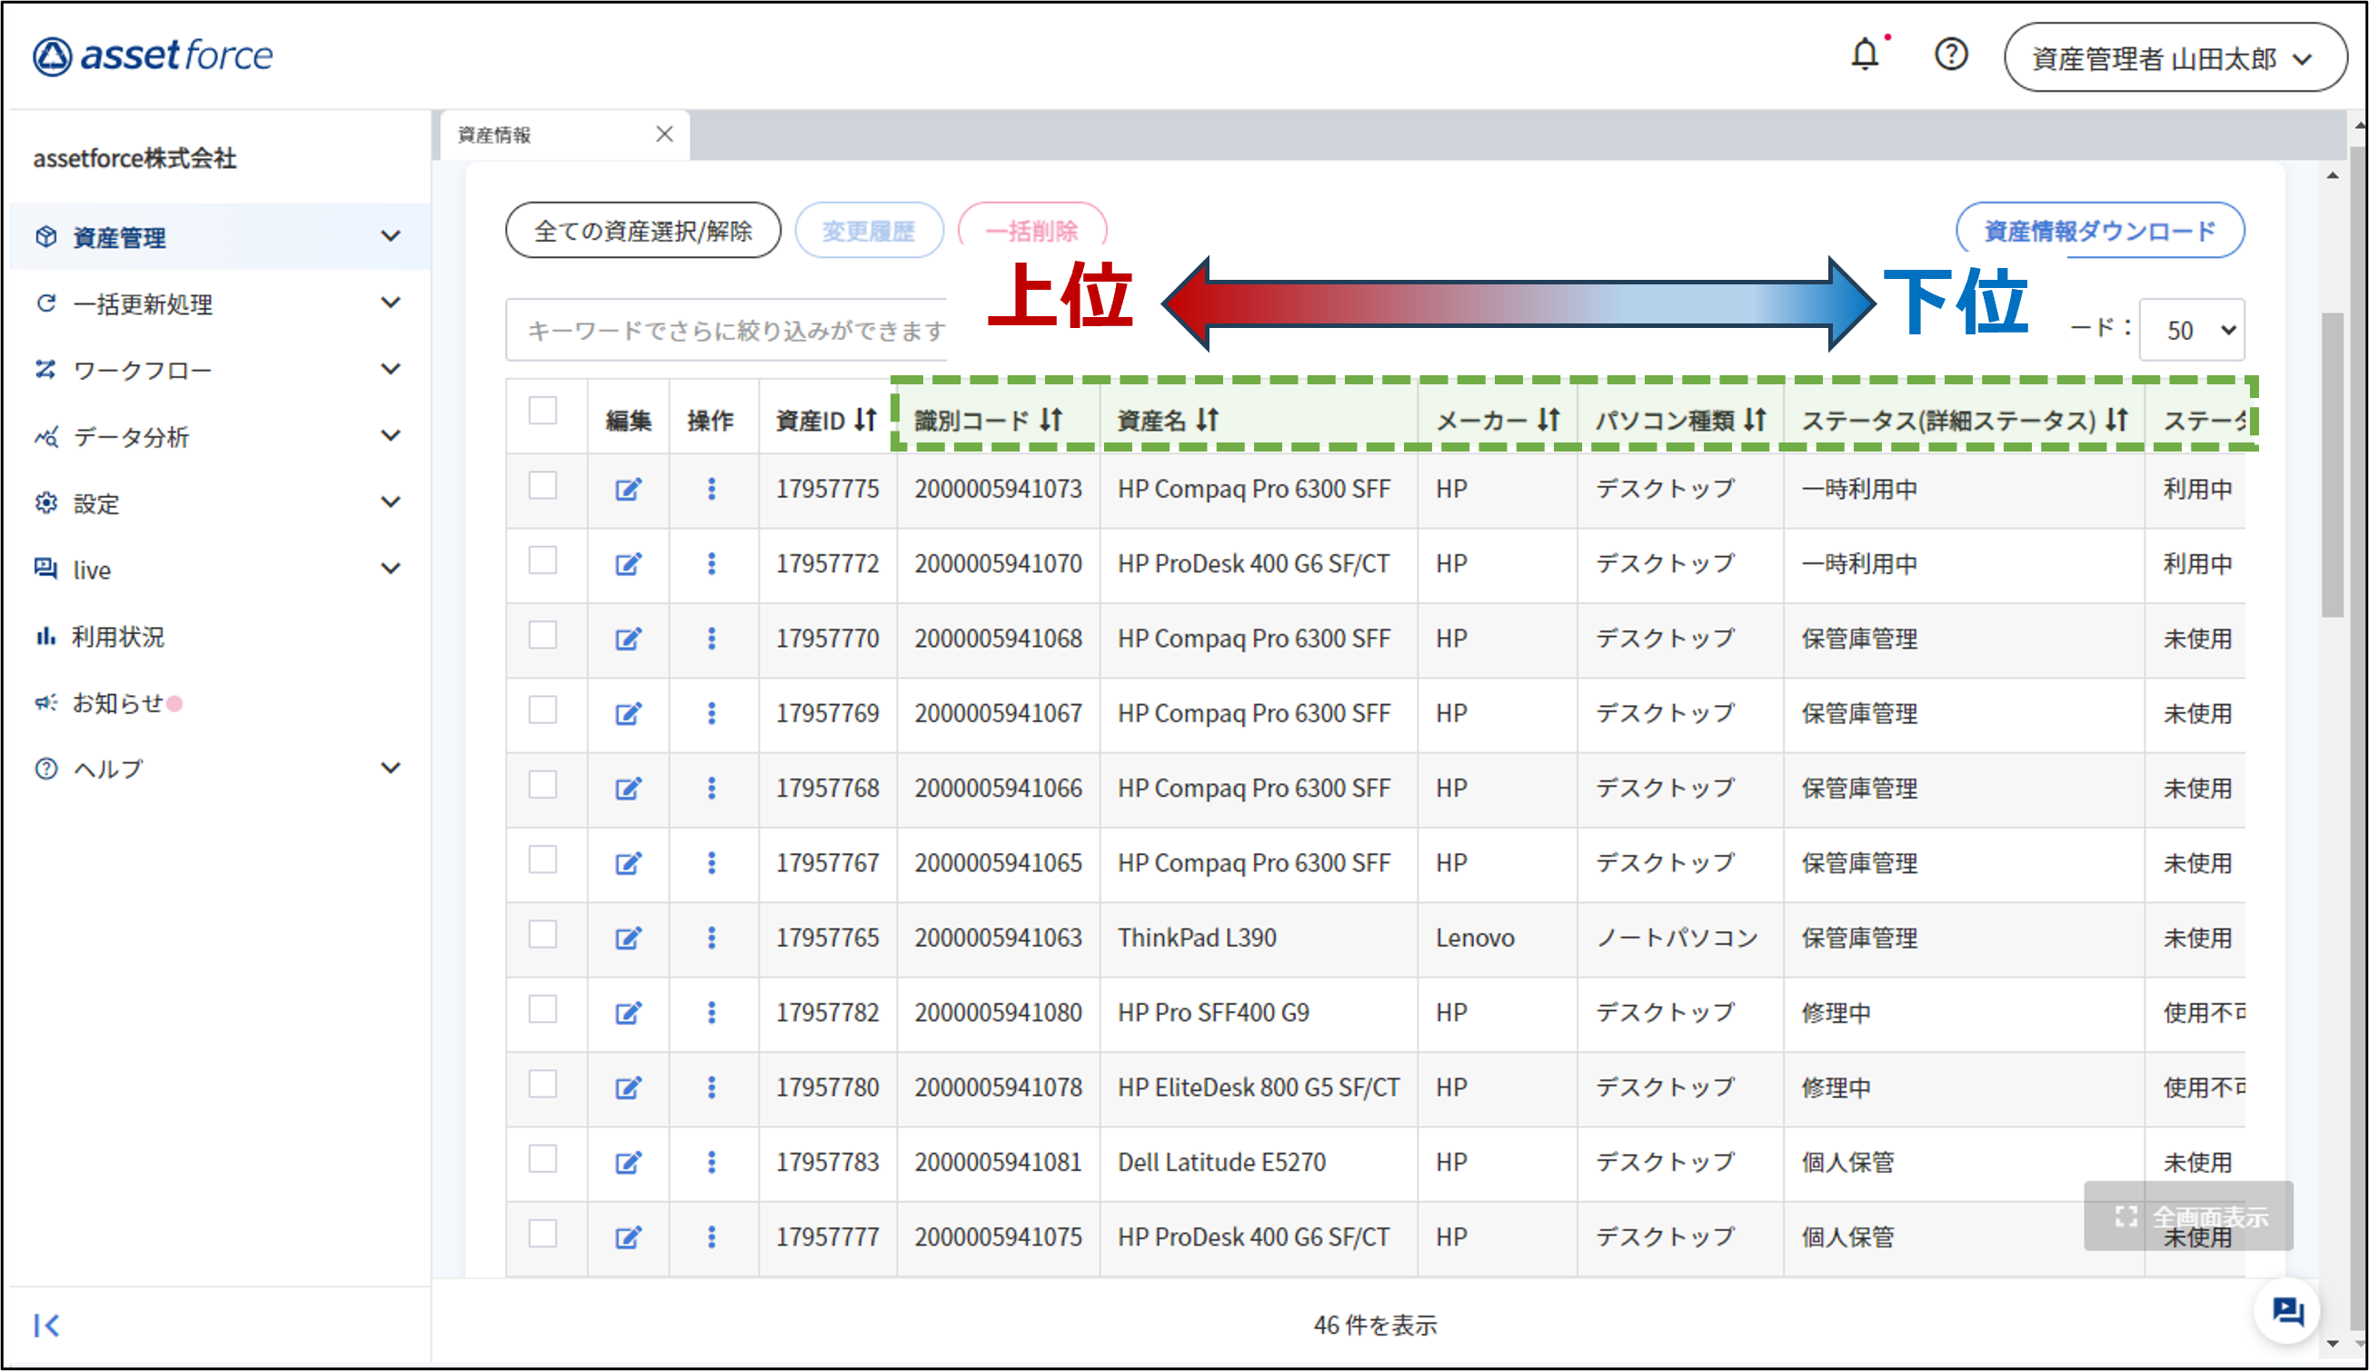Sort by ステータス(詳細ステータス) column
This screenshot has width=2369, height=1371.
[2116, 420]
